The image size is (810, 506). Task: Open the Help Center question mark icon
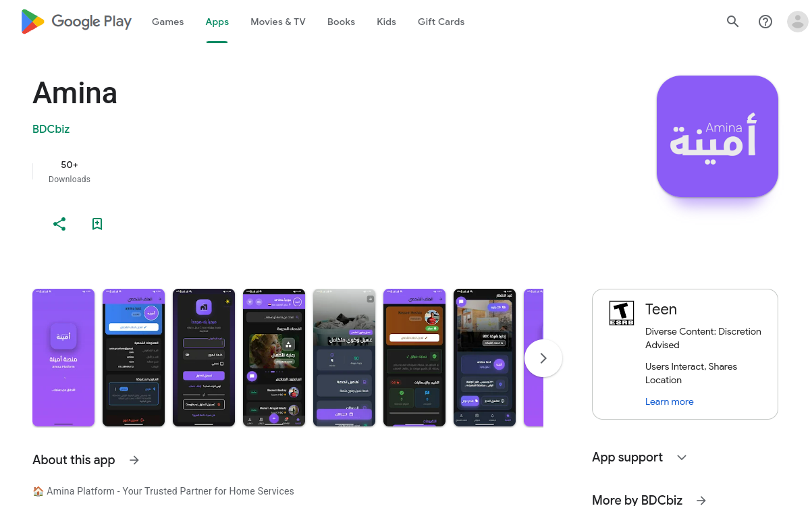765,22
